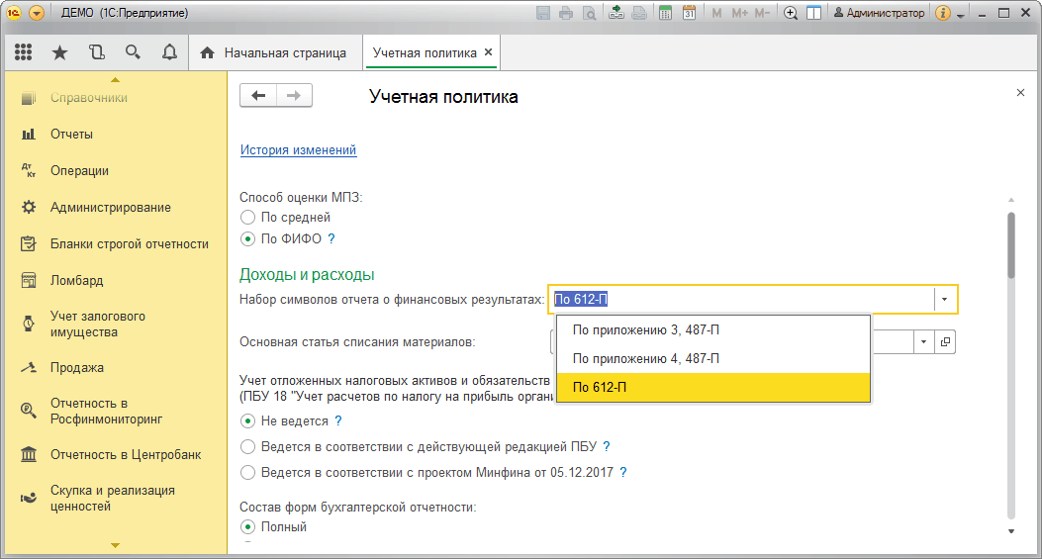Close the Учетная политика form with X
This screenshot has height=559, width=1042.
click(x=1021, y=93)
